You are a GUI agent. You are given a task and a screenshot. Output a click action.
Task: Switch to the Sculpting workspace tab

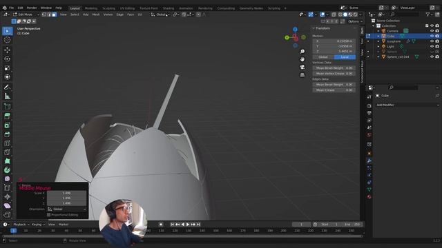(109, 8)
